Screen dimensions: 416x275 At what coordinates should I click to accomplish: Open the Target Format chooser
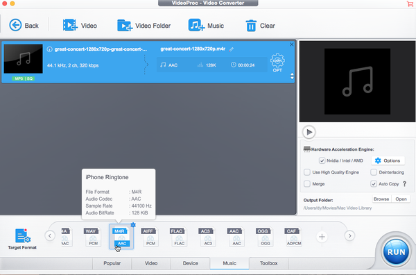pos(22,239)
